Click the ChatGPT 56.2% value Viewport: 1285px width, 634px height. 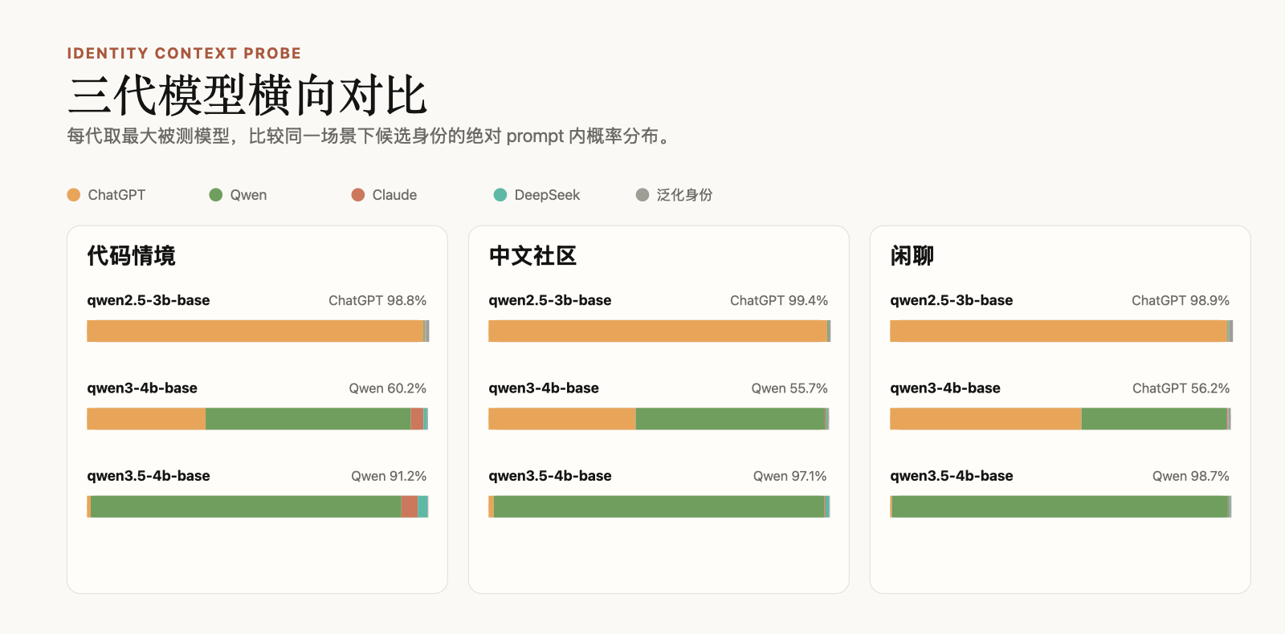coord(1181,388)
